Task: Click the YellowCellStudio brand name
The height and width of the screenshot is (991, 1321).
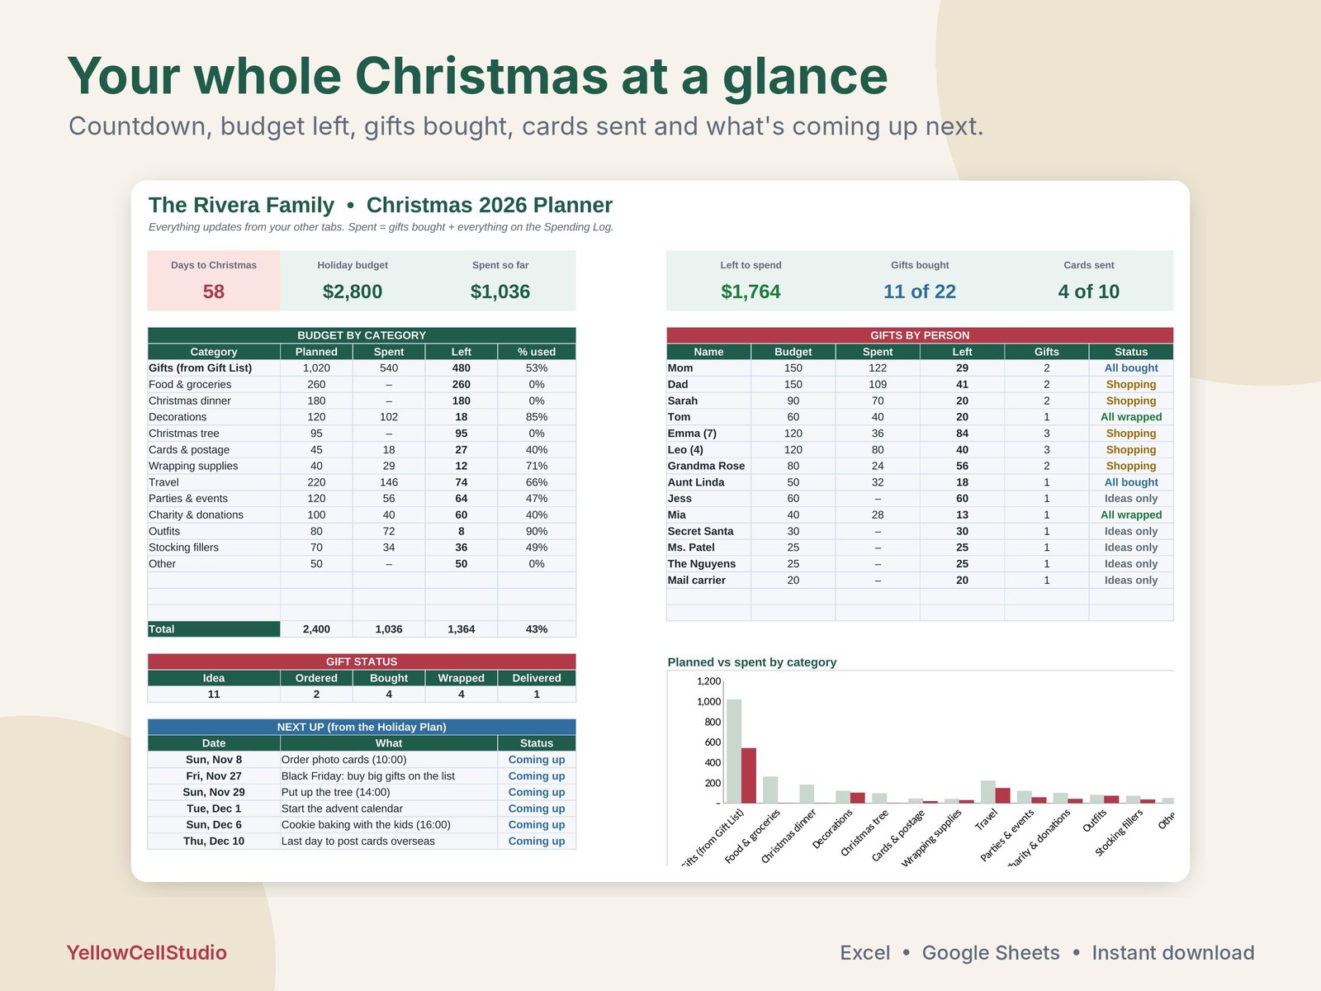Action: click(147, 953)
